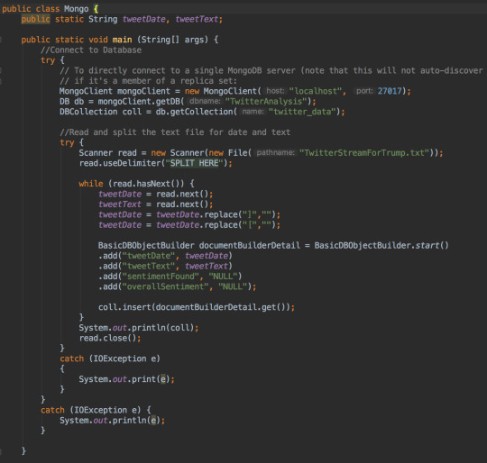The width and height of the screenshot is (487, 463).
Task: Click highlighted "e" inside System.out.print(e)
Action: pyautogui.click(x=162, y=379)
